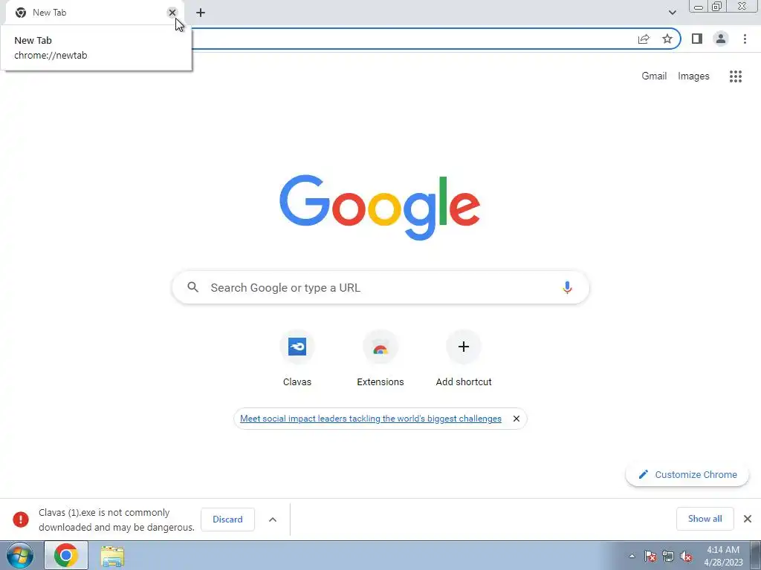Open the Extensions shortcut
The image size is (761, 570).
coord(380,358)
